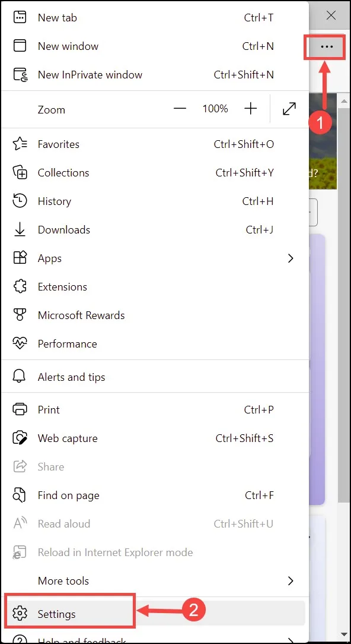The height and width of the screenshot is (644, 351).
Task: Click the Settings gear icon
Action: tap(20, 614)
